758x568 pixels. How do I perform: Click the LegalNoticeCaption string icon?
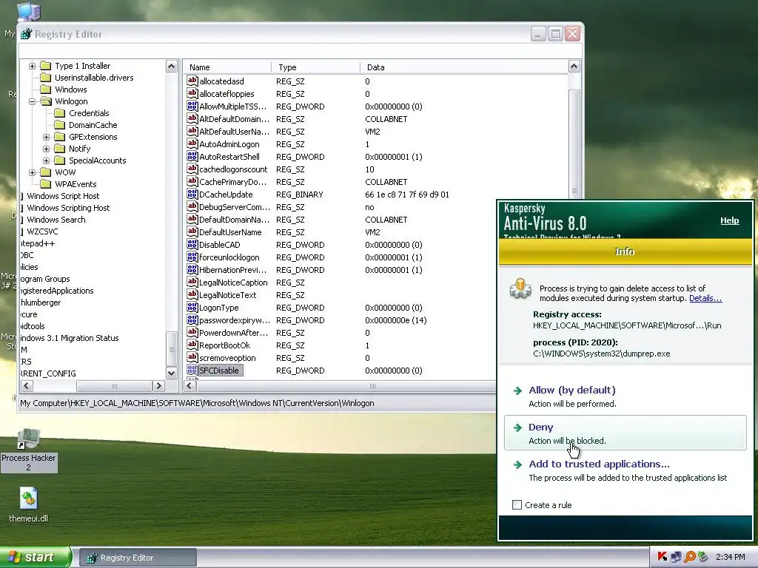pyautogui.click(x=192, y=282)
